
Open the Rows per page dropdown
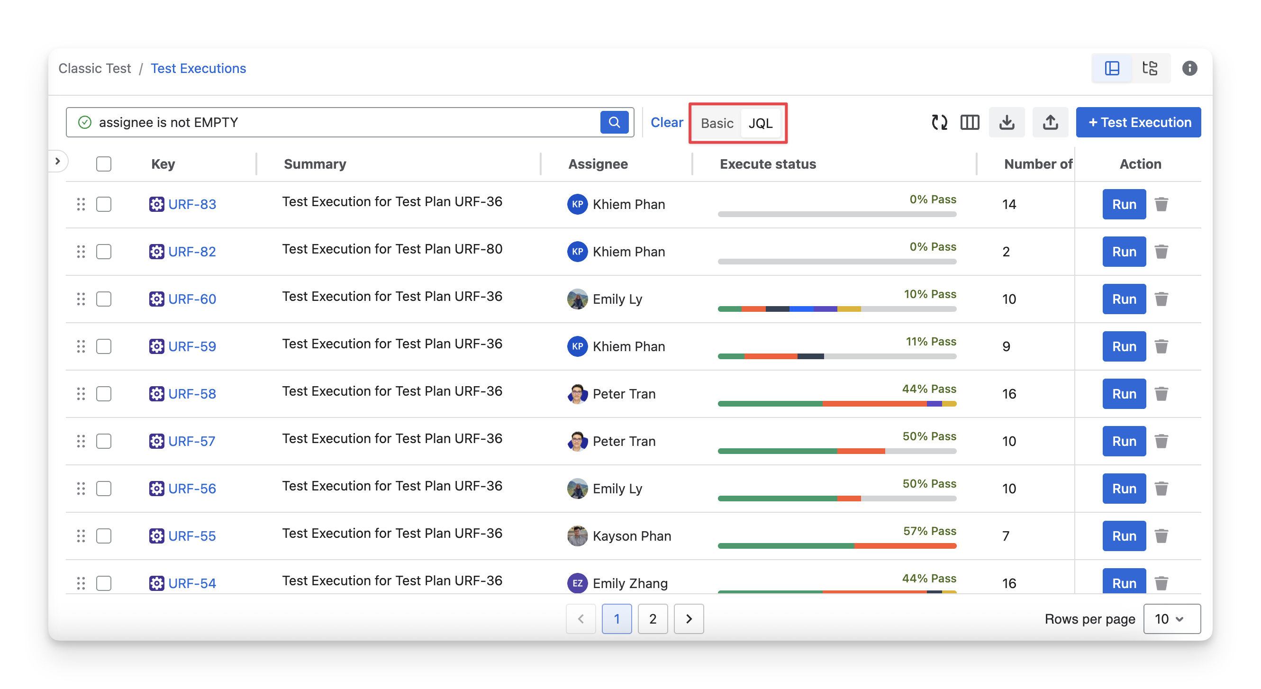pos(1171,618)
